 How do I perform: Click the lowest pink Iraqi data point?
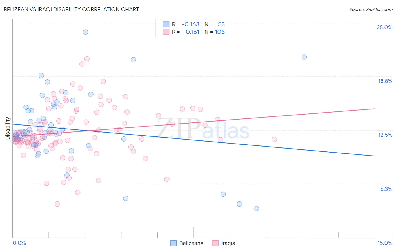click(57, 204)
